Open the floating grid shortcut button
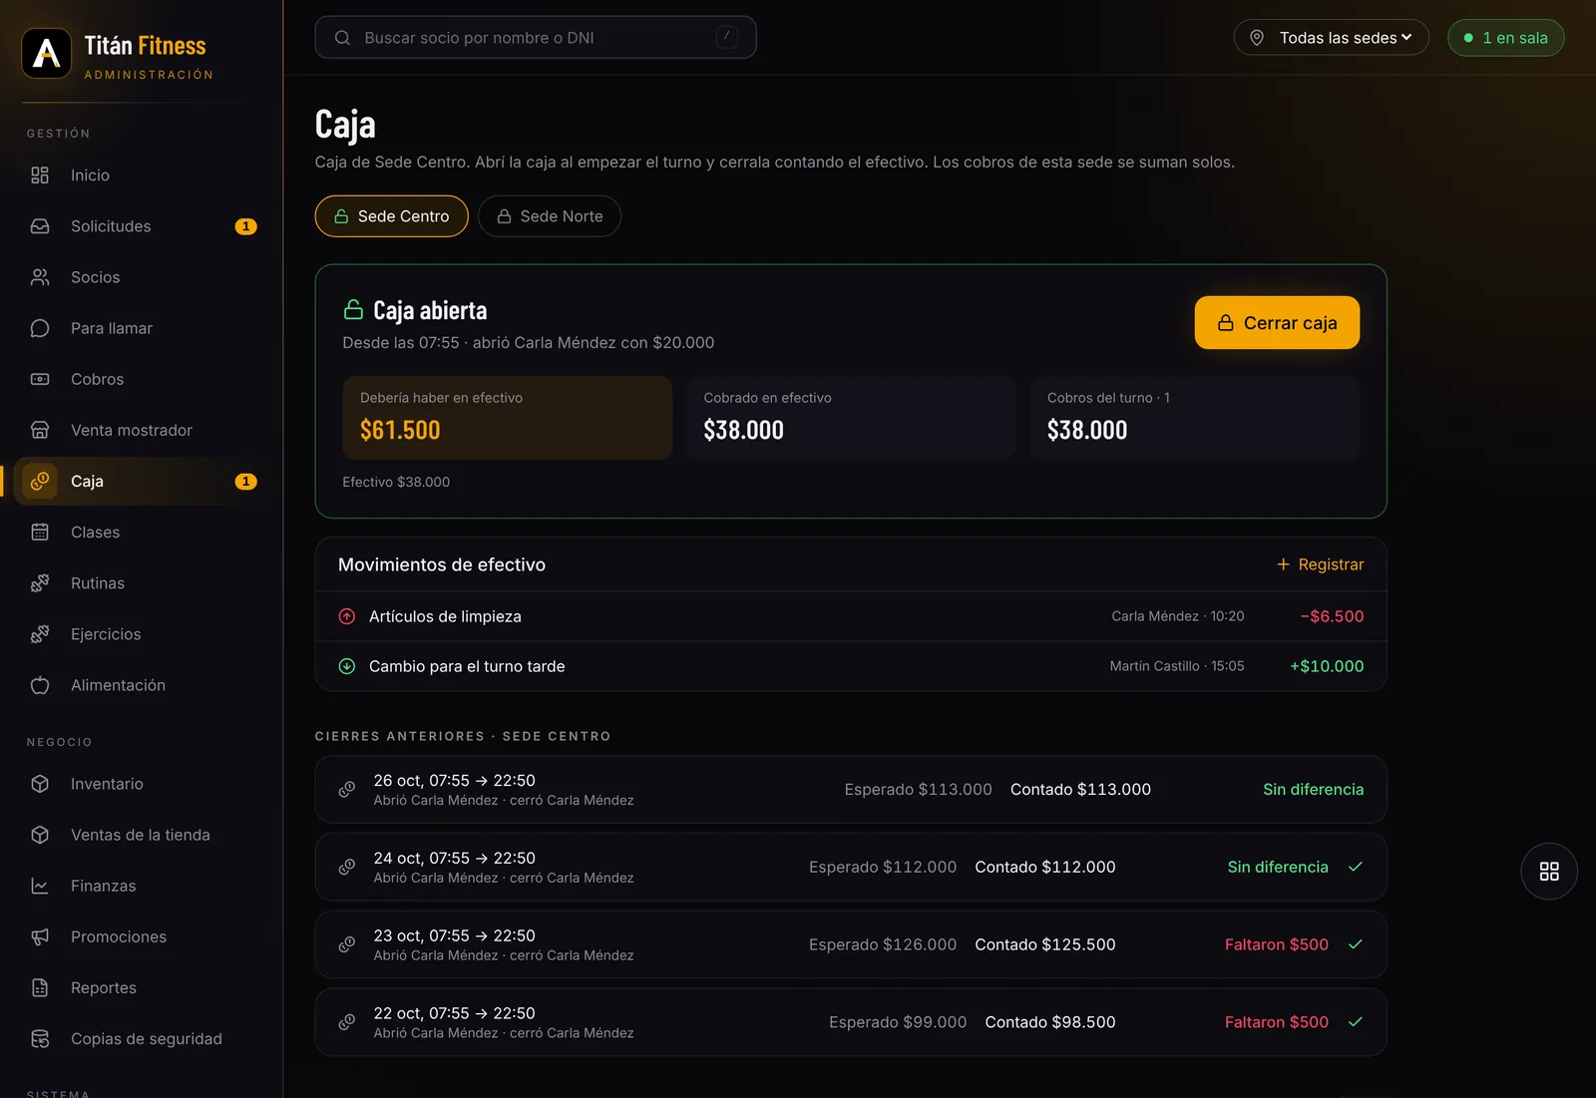Image resolution: width=1596 pixels, height=1098 pixels. coord(1549,872)
